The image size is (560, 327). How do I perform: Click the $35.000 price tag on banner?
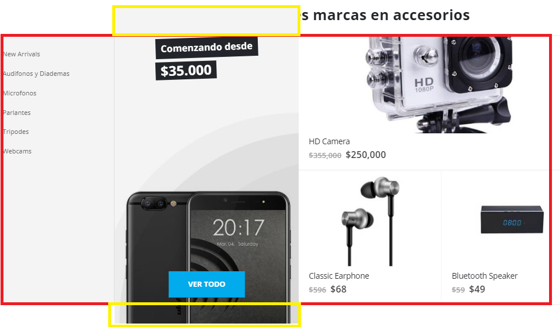[x=186, y=71]
